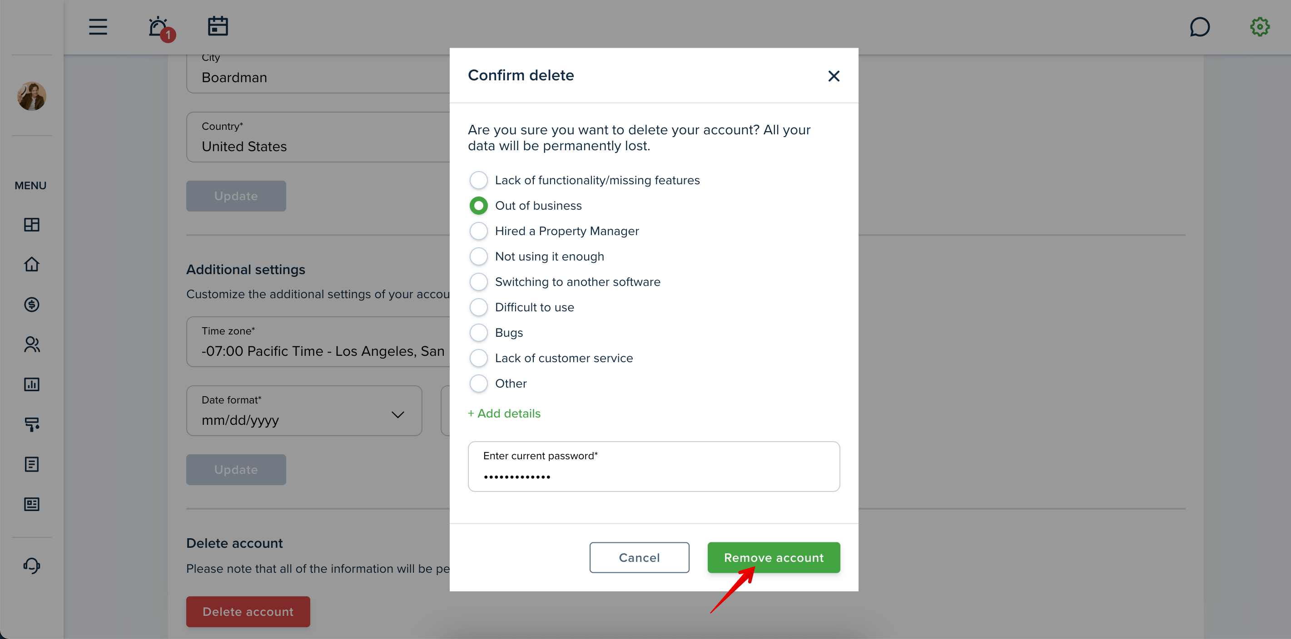Click the '+ Add details' link
Viewport: 1291px width, 639px height.
pyautogui.click(x=504, y=413)
